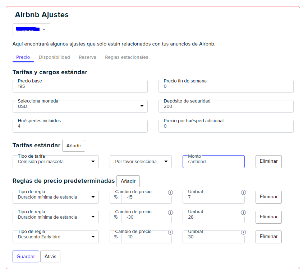Click info icon beside Cambio de precio -30
Screen dimensions: 308x276
click(x=170, y=212)
